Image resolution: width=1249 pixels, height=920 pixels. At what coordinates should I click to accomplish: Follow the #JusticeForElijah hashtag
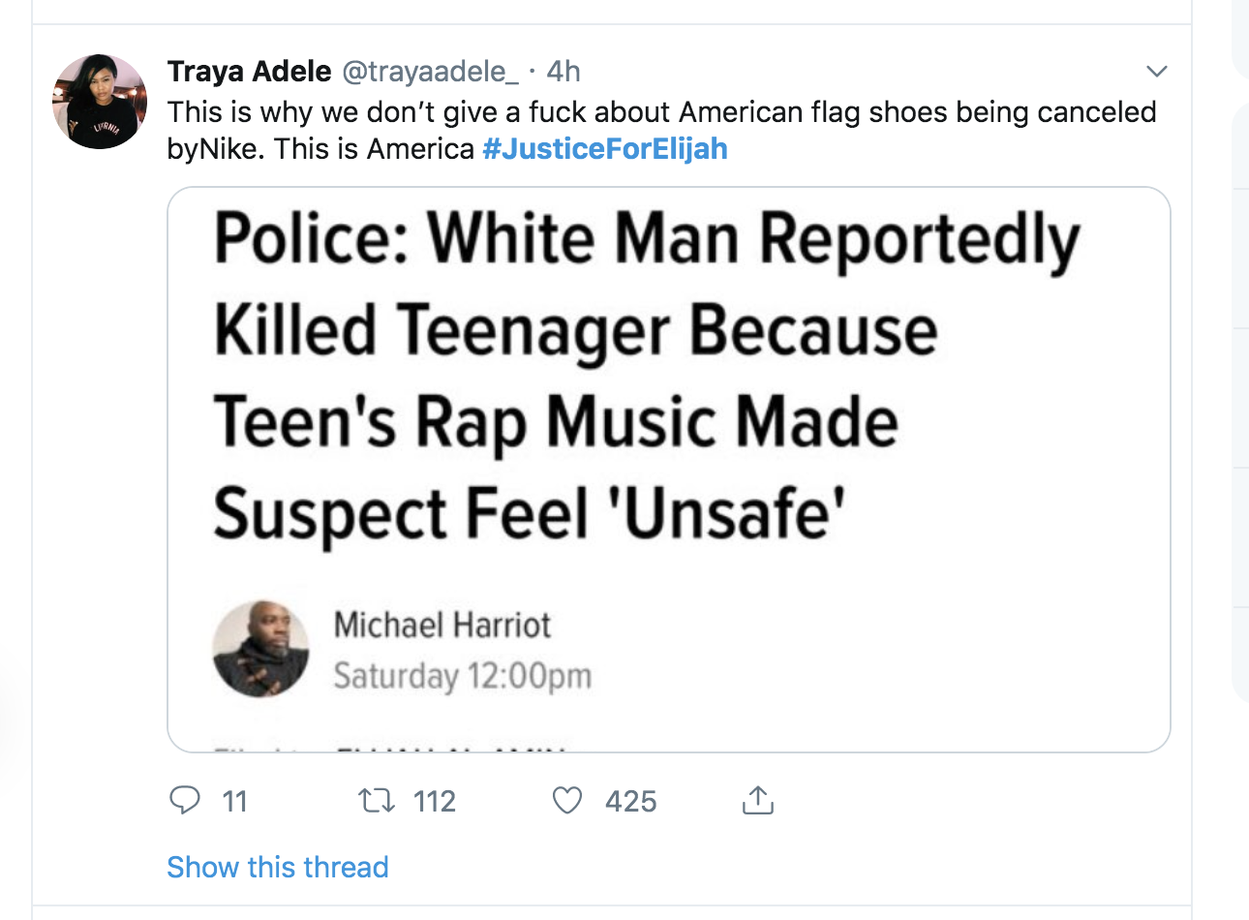[x=604, y=149]
